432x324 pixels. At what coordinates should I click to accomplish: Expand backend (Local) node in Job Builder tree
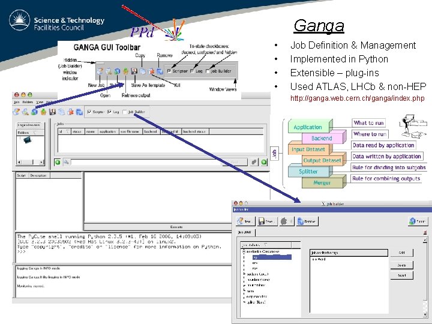click(x=244, y=274)
